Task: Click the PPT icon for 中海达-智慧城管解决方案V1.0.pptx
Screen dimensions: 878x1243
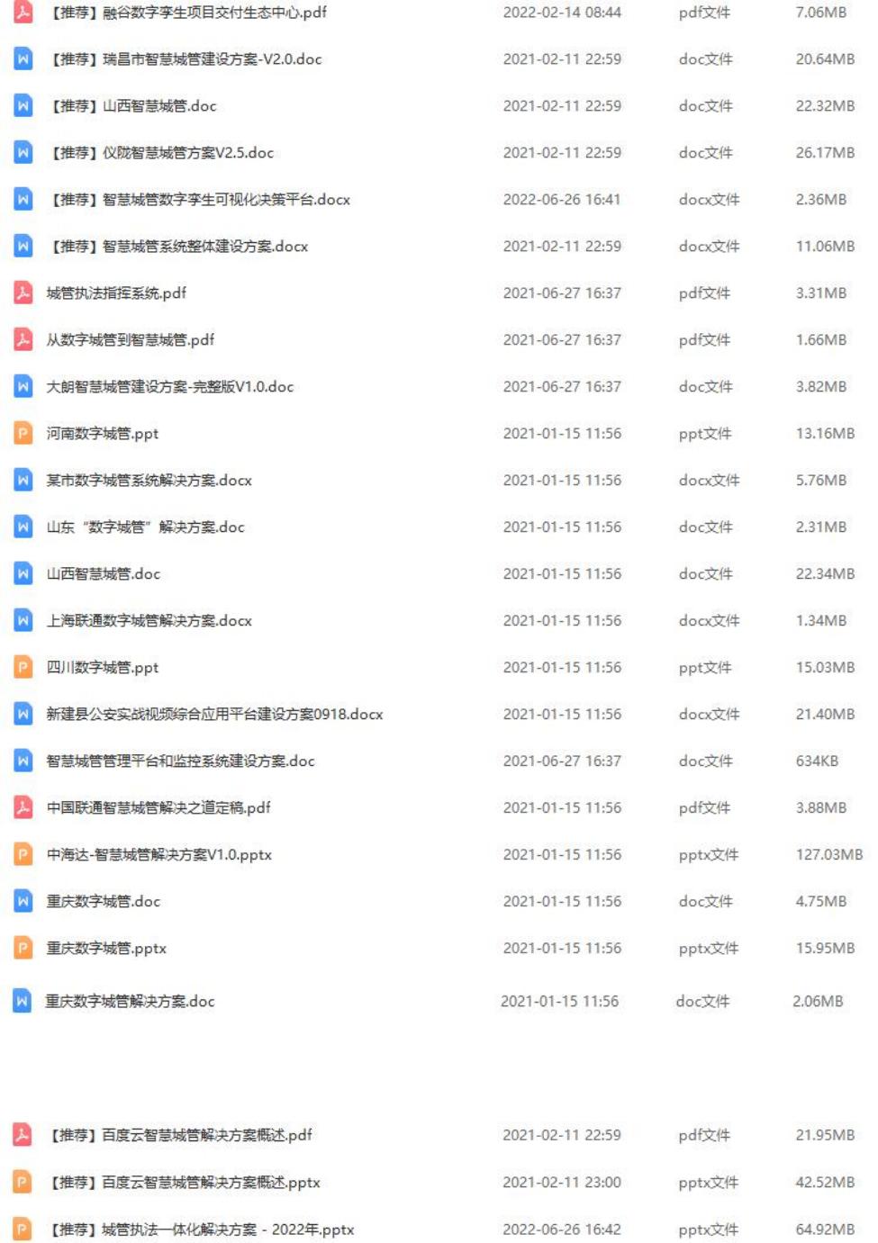Action: pyautogui.click(x=23, y=854)
